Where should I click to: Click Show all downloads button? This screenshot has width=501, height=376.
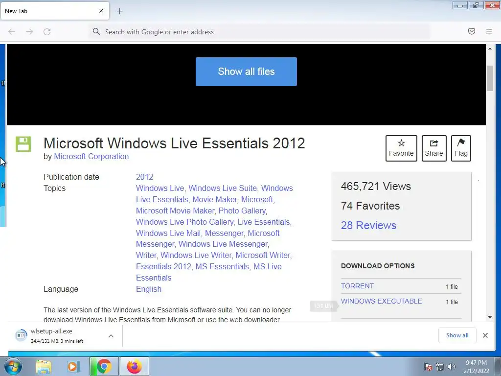click(457, 335)
